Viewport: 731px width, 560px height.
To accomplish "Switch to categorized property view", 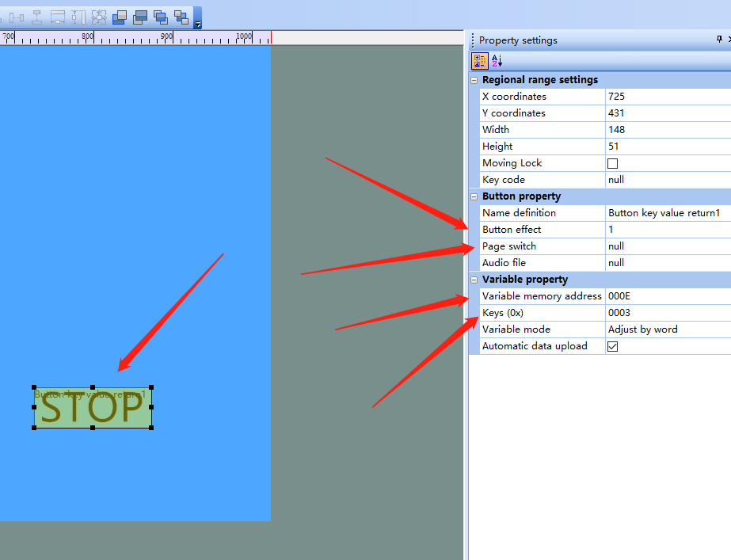I will [480, 61].
